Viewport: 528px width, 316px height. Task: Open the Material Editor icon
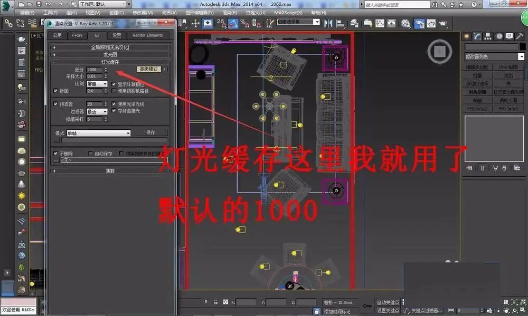(406, 23)
